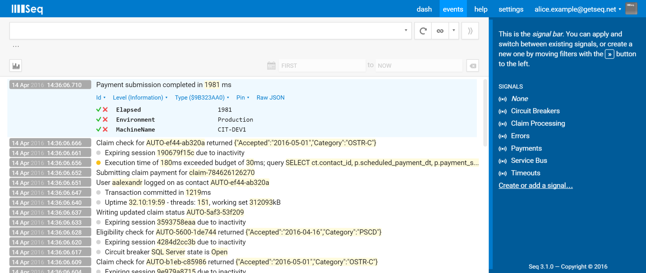
Task: Open the Pin dropdown
Action: [x=243, y=98]
